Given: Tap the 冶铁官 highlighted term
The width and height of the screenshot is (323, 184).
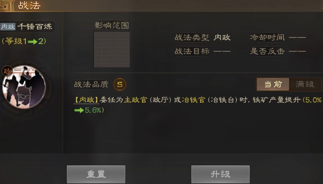Looking at the screenshot, I should click(193, 100).
